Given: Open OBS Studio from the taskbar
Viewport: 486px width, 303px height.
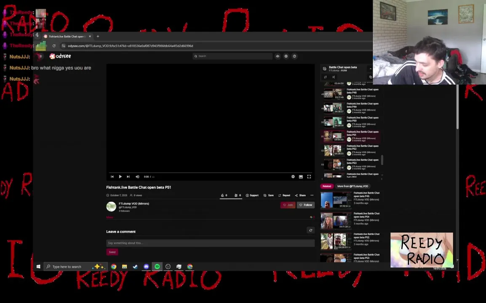Looking at the screenshot, I should point(168,266).
